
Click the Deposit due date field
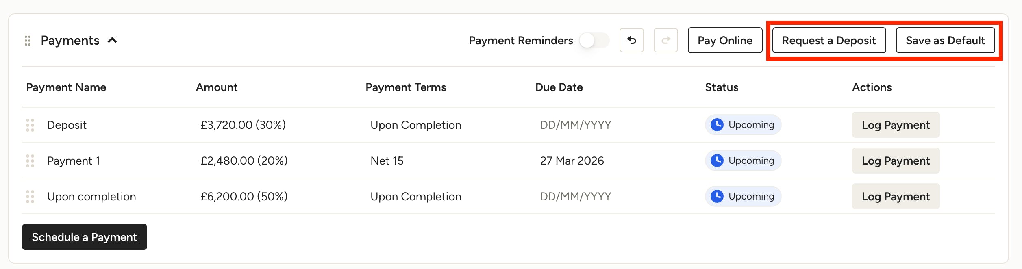click(x=576, y=125)
